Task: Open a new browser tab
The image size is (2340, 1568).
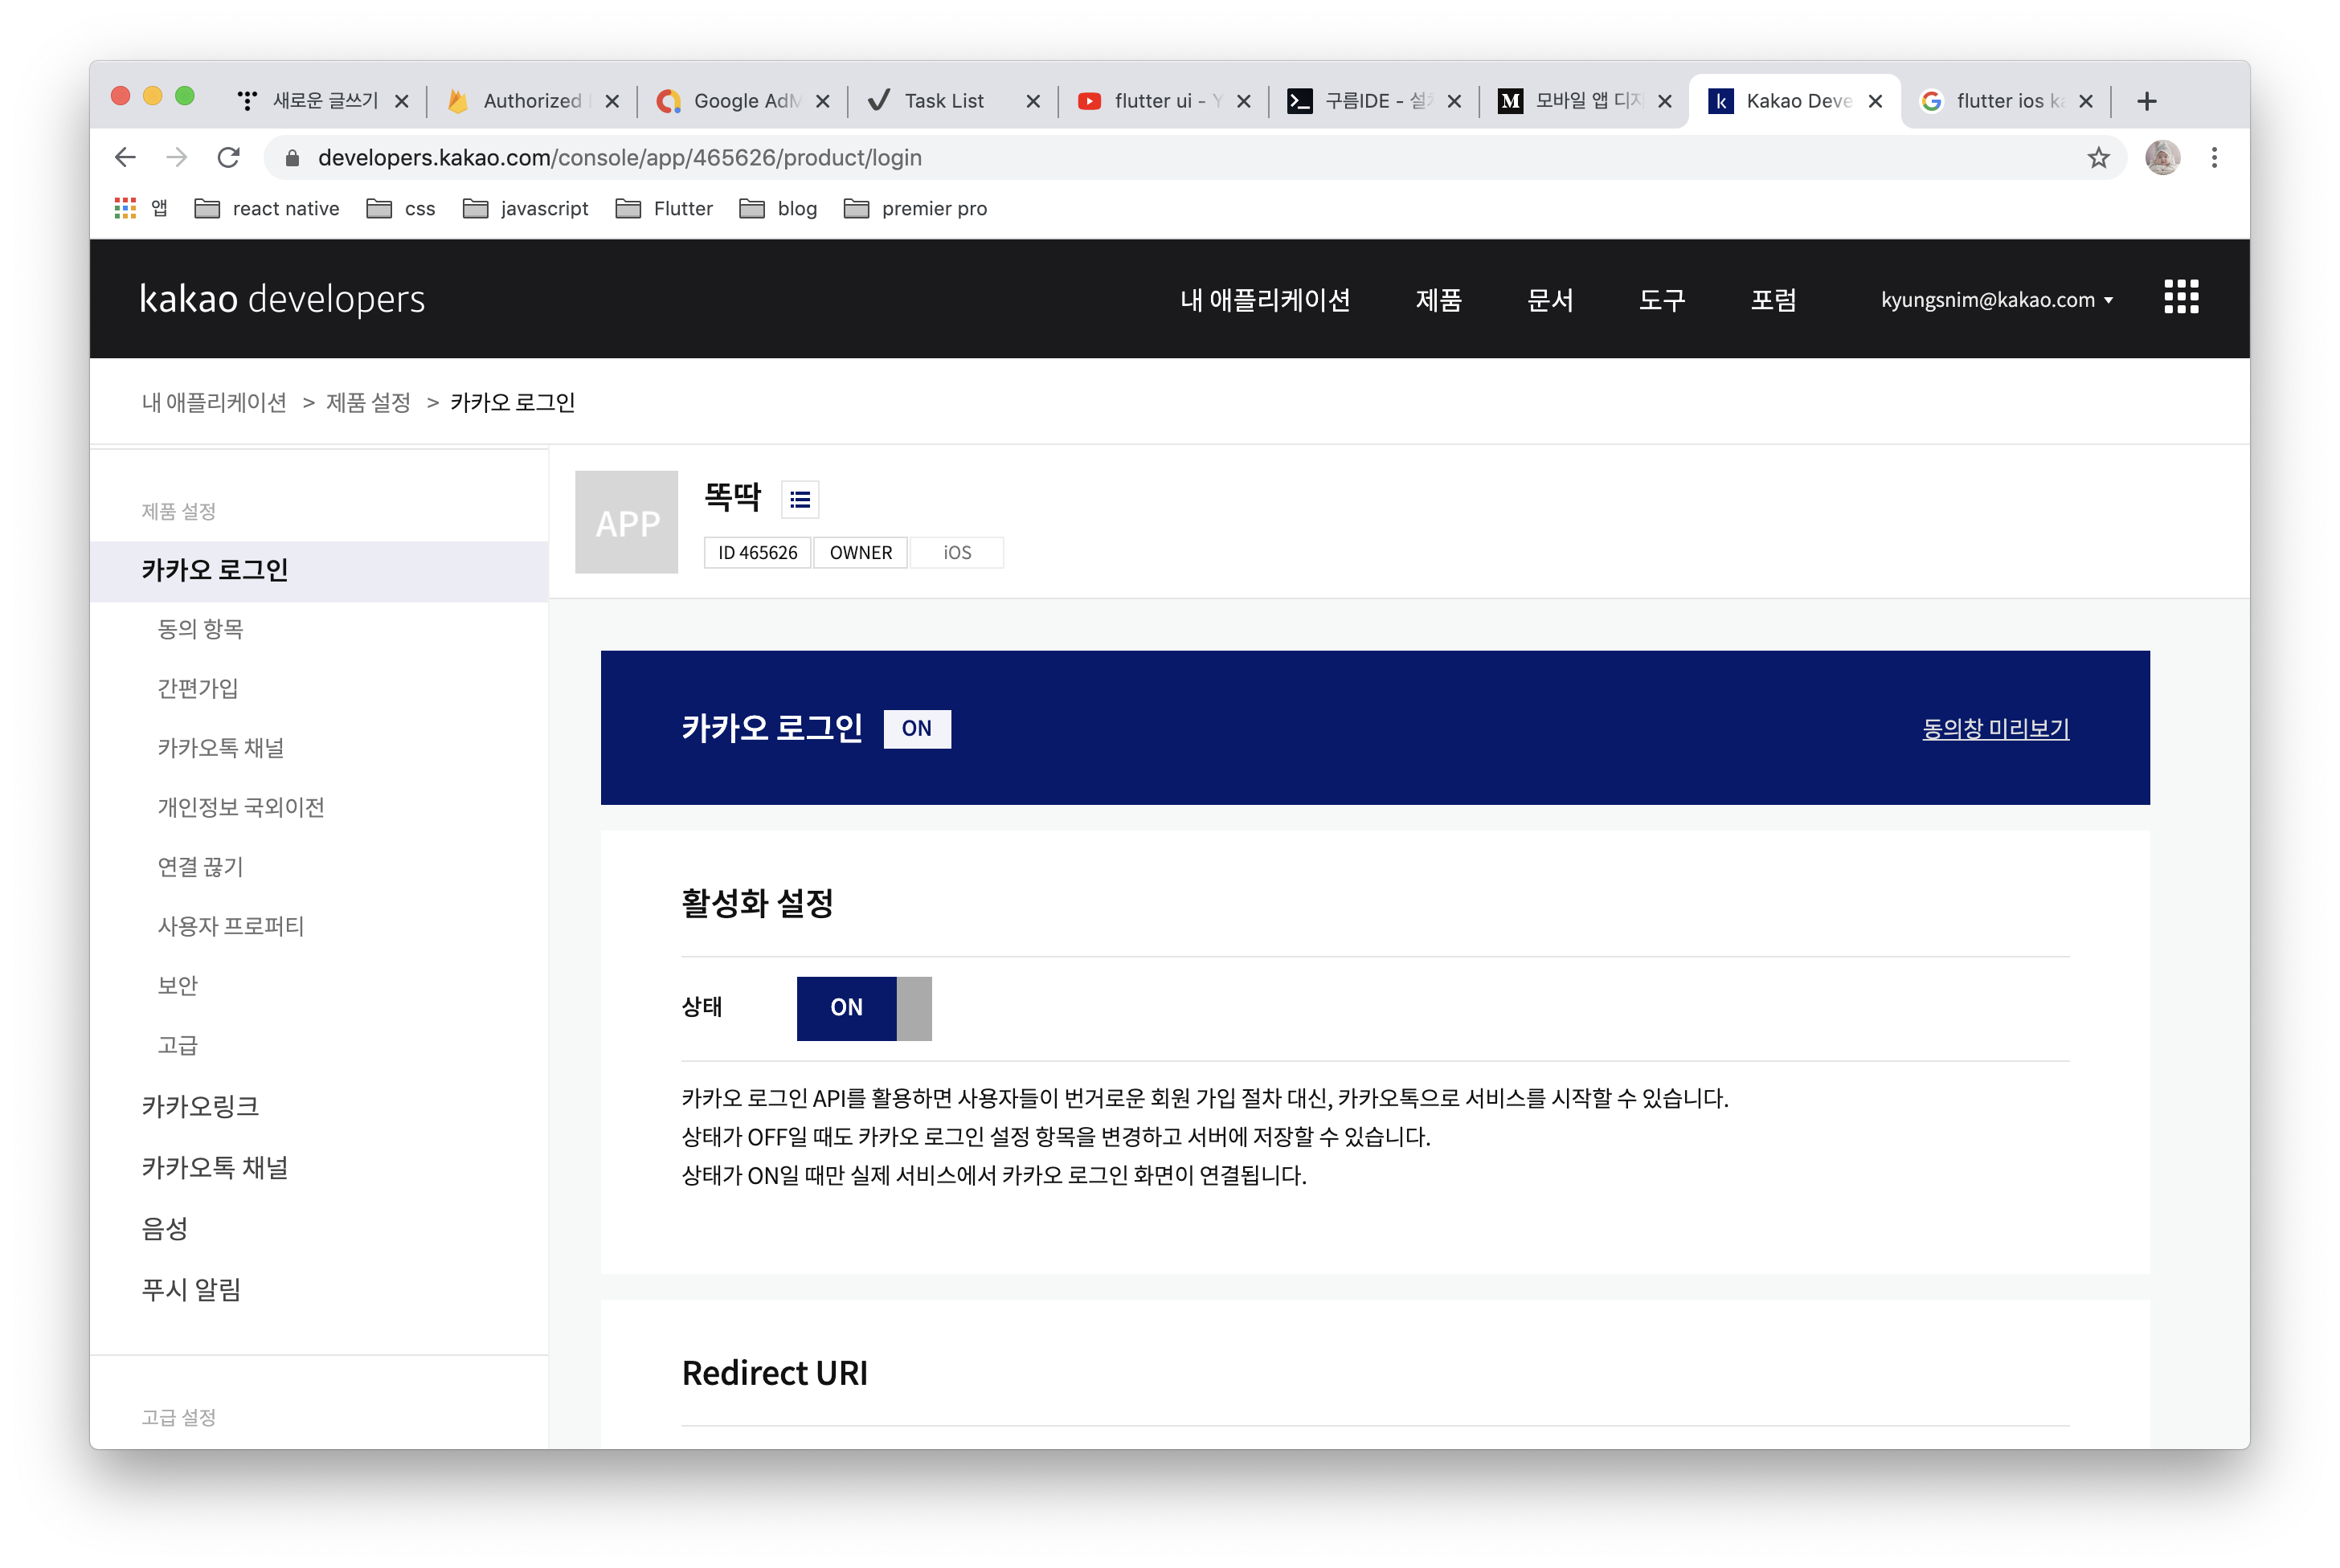Action: pyautogui.click(x=2146, y=101)
